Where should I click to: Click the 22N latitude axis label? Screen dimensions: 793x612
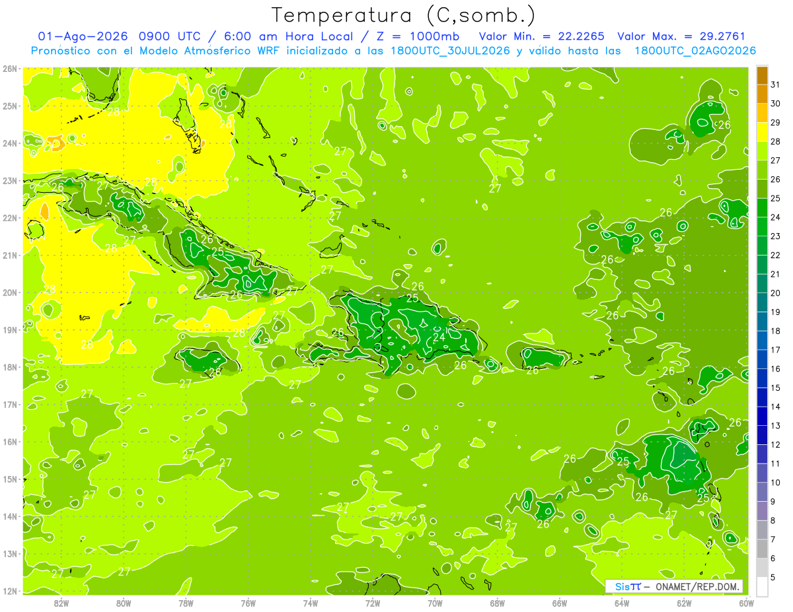pos(10,218)
